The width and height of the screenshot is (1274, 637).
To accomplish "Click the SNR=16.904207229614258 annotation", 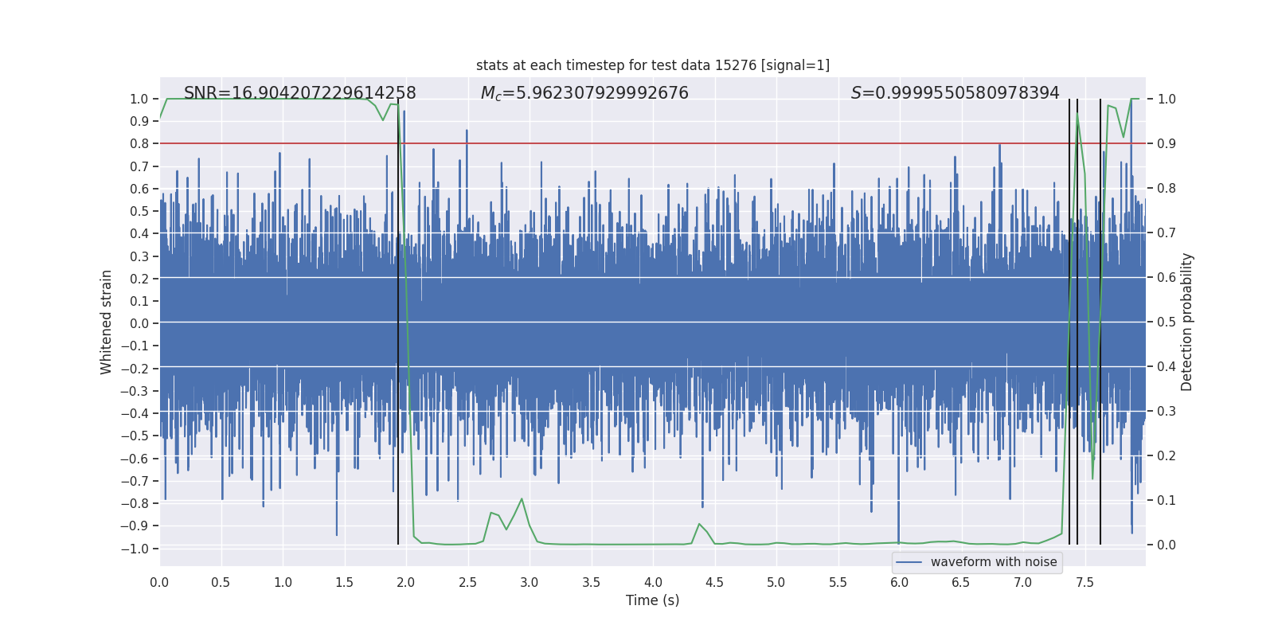I will click(299, 93).
